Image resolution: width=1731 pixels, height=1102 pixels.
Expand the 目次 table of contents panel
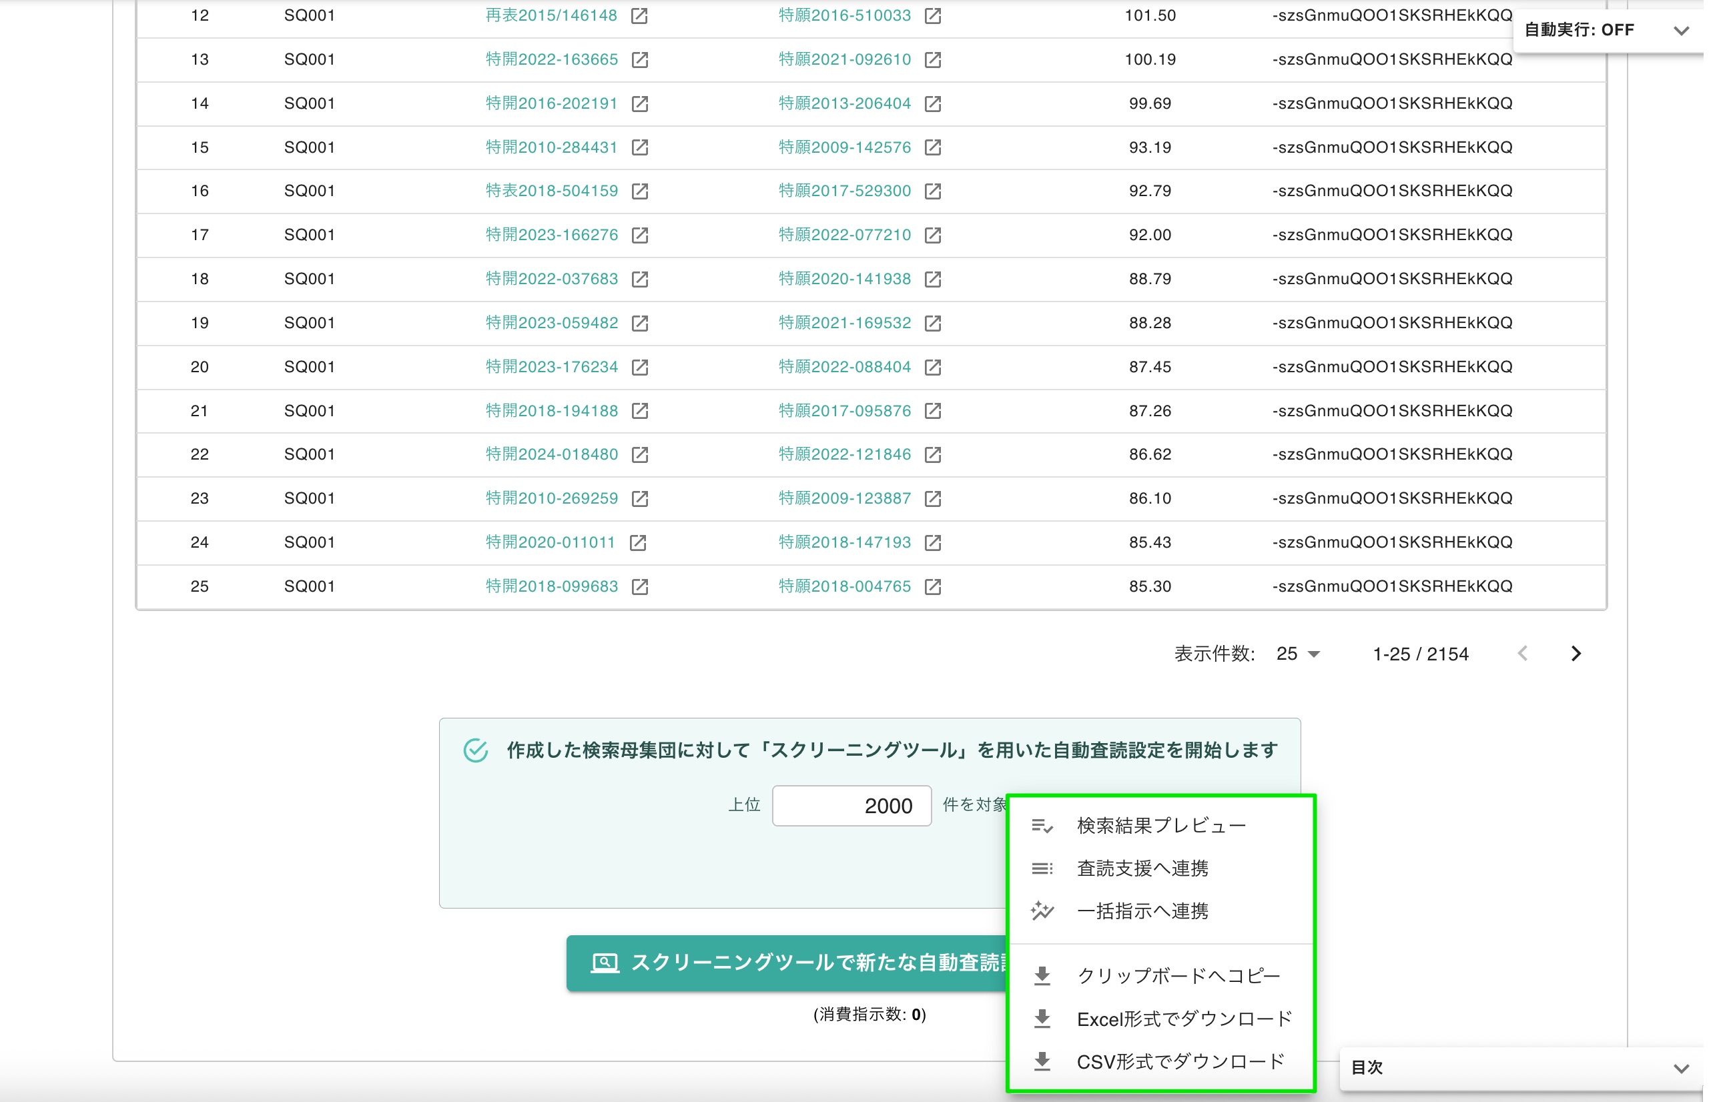click(1680, 1068)
